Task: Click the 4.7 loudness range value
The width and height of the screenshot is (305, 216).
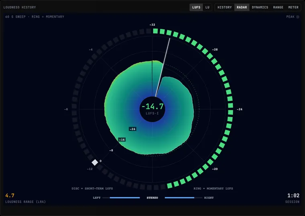Action: (10, 196)
